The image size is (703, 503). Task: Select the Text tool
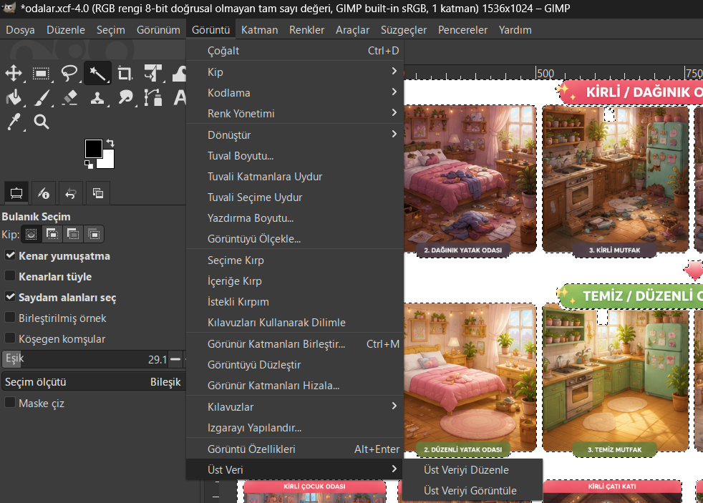point(180,97)
